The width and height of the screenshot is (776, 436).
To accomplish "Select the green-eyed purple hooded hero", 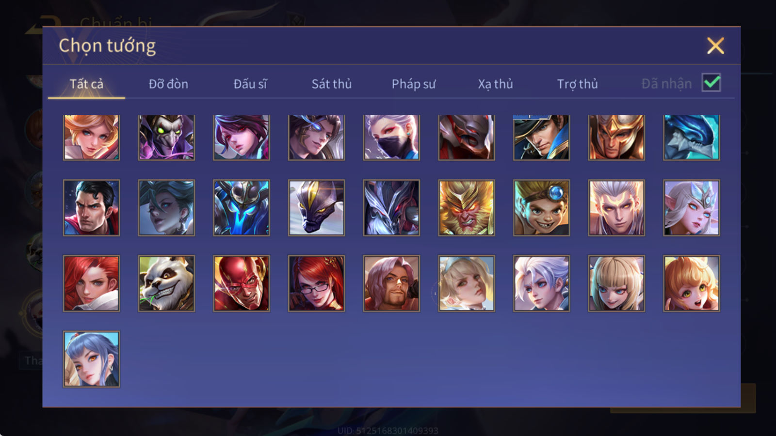I will click(166, 138).
